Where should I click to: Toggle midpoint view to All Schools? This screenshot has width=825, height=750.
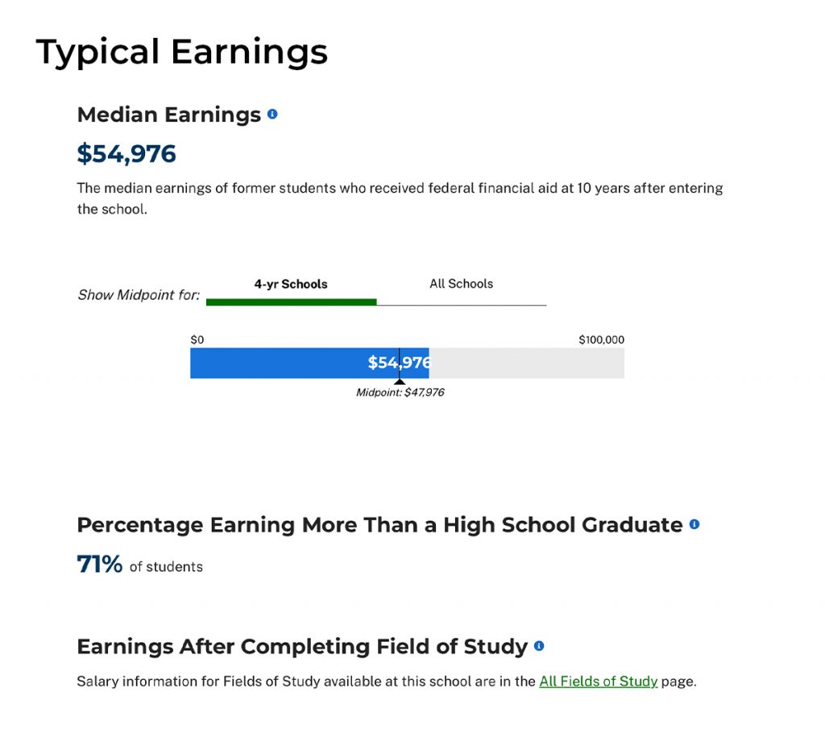tap(461, 284)
